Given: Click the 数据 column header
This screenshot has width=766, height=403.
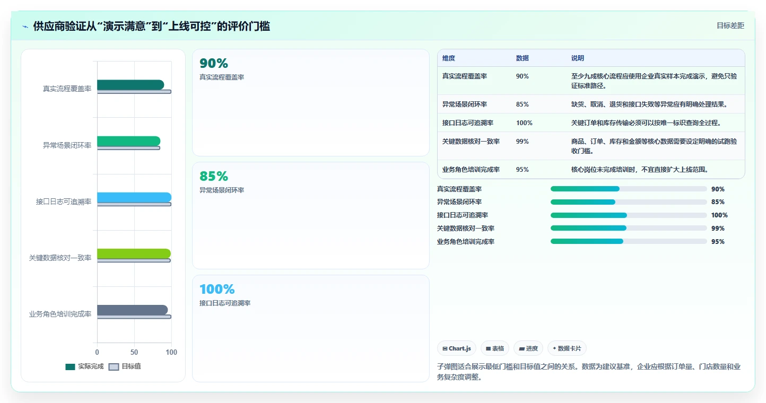Looking at the screenshot, I should pos(523,58).
